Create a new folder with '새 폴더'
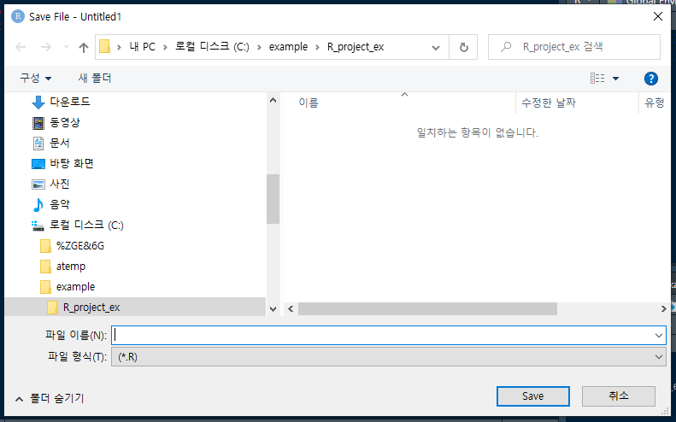This screenshot has height=422, width=676. point(95,78)
